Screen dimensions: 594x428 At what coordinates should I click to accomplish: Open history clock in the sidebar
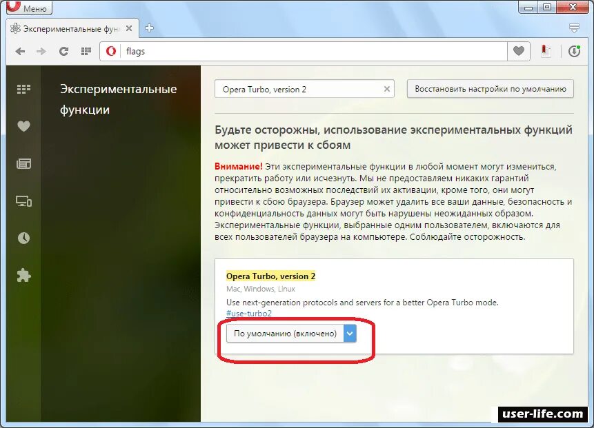(x=23, y=238)
